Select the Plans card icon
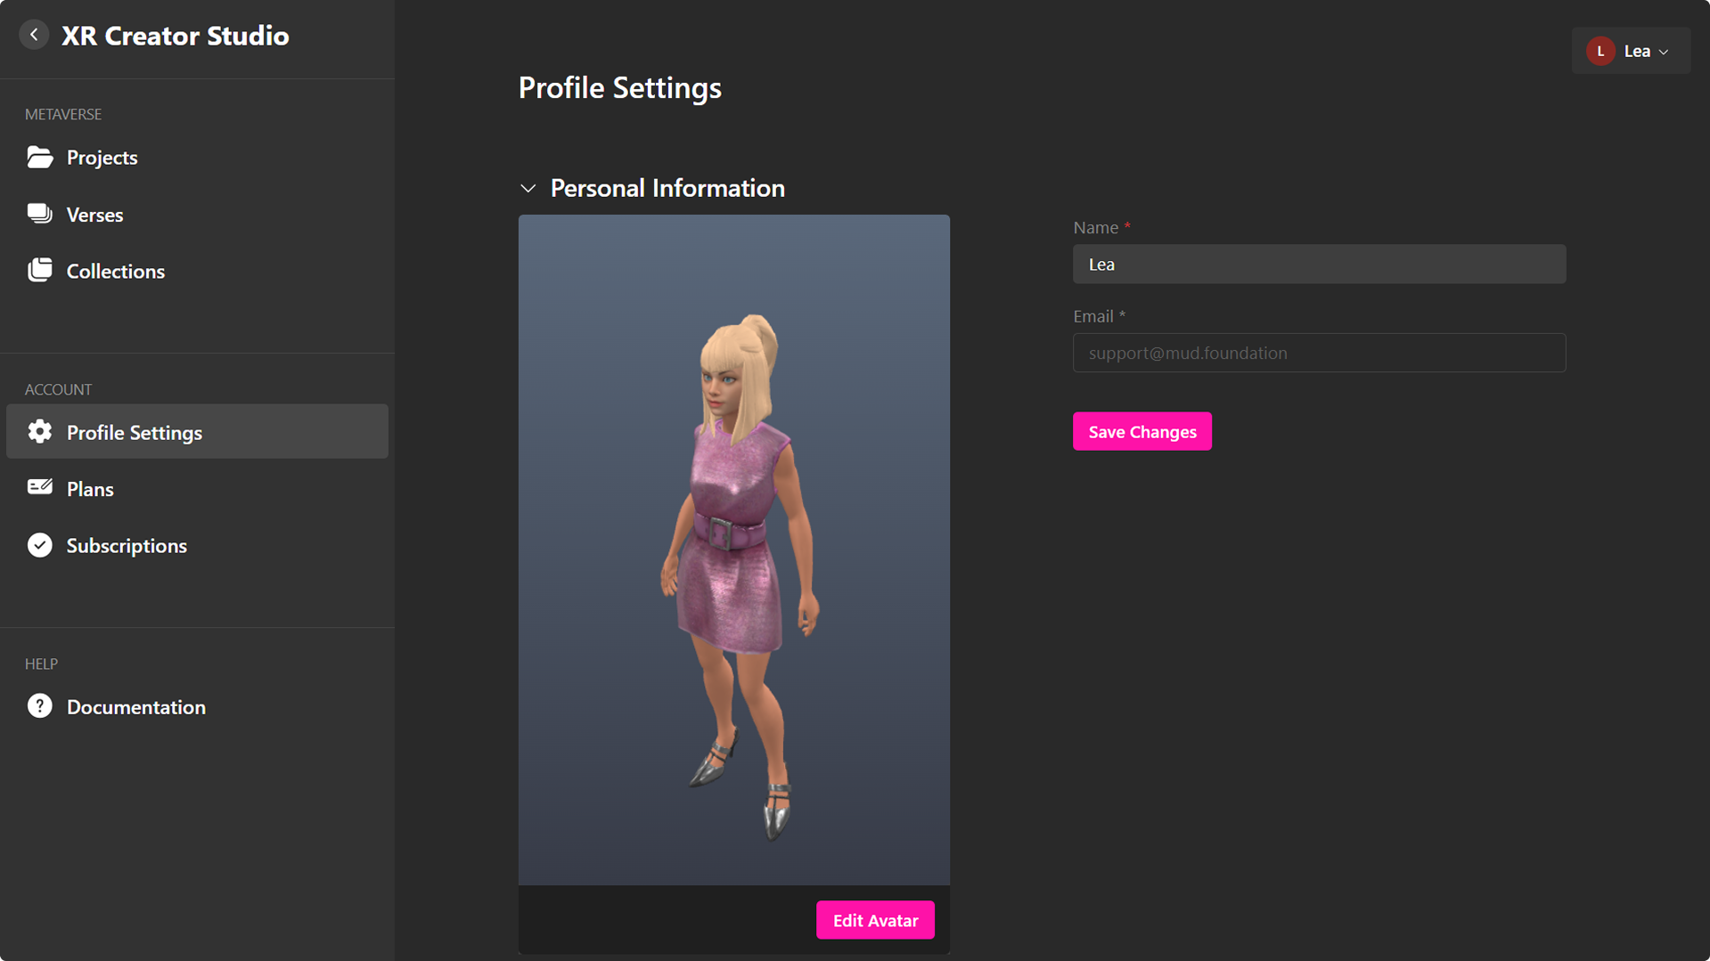1710x961 pixels. click(x=40, y=488)
